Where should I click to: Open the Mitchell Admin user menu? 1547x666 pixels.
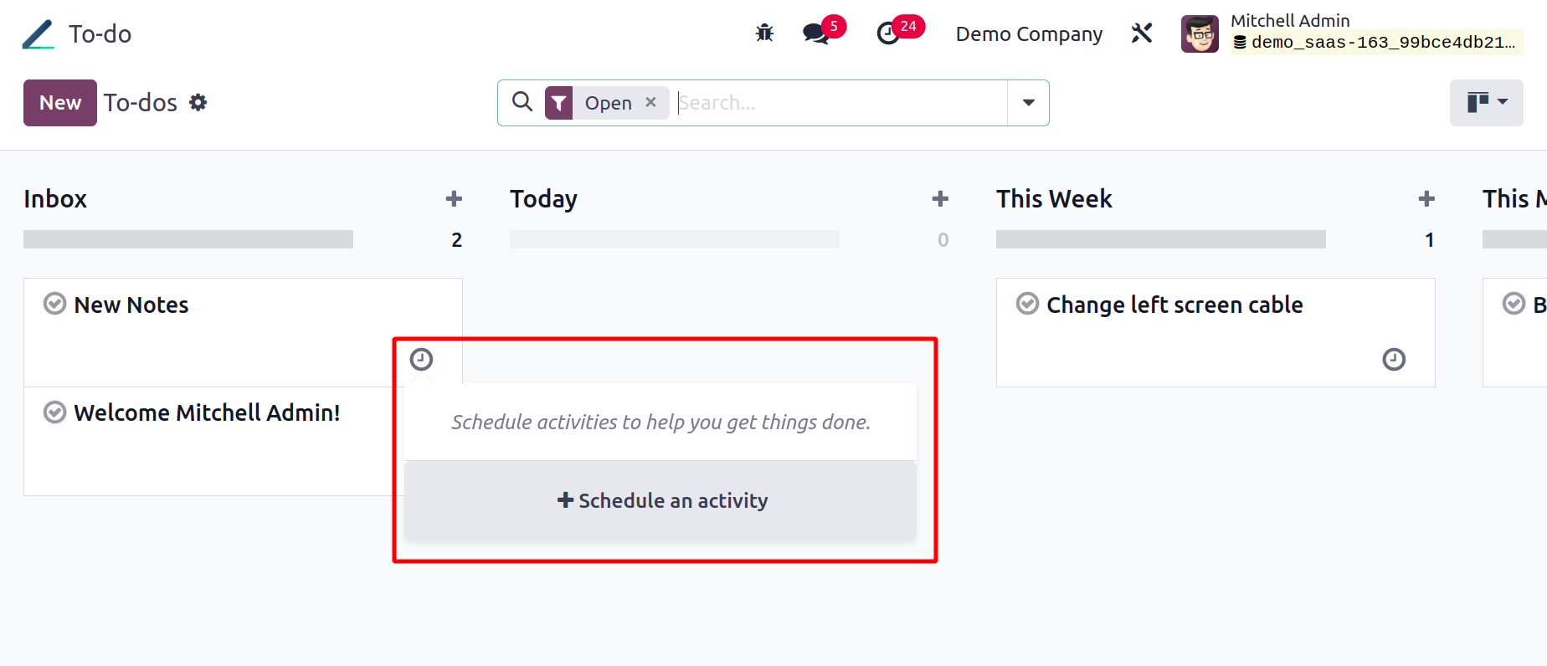point(1351,33)
